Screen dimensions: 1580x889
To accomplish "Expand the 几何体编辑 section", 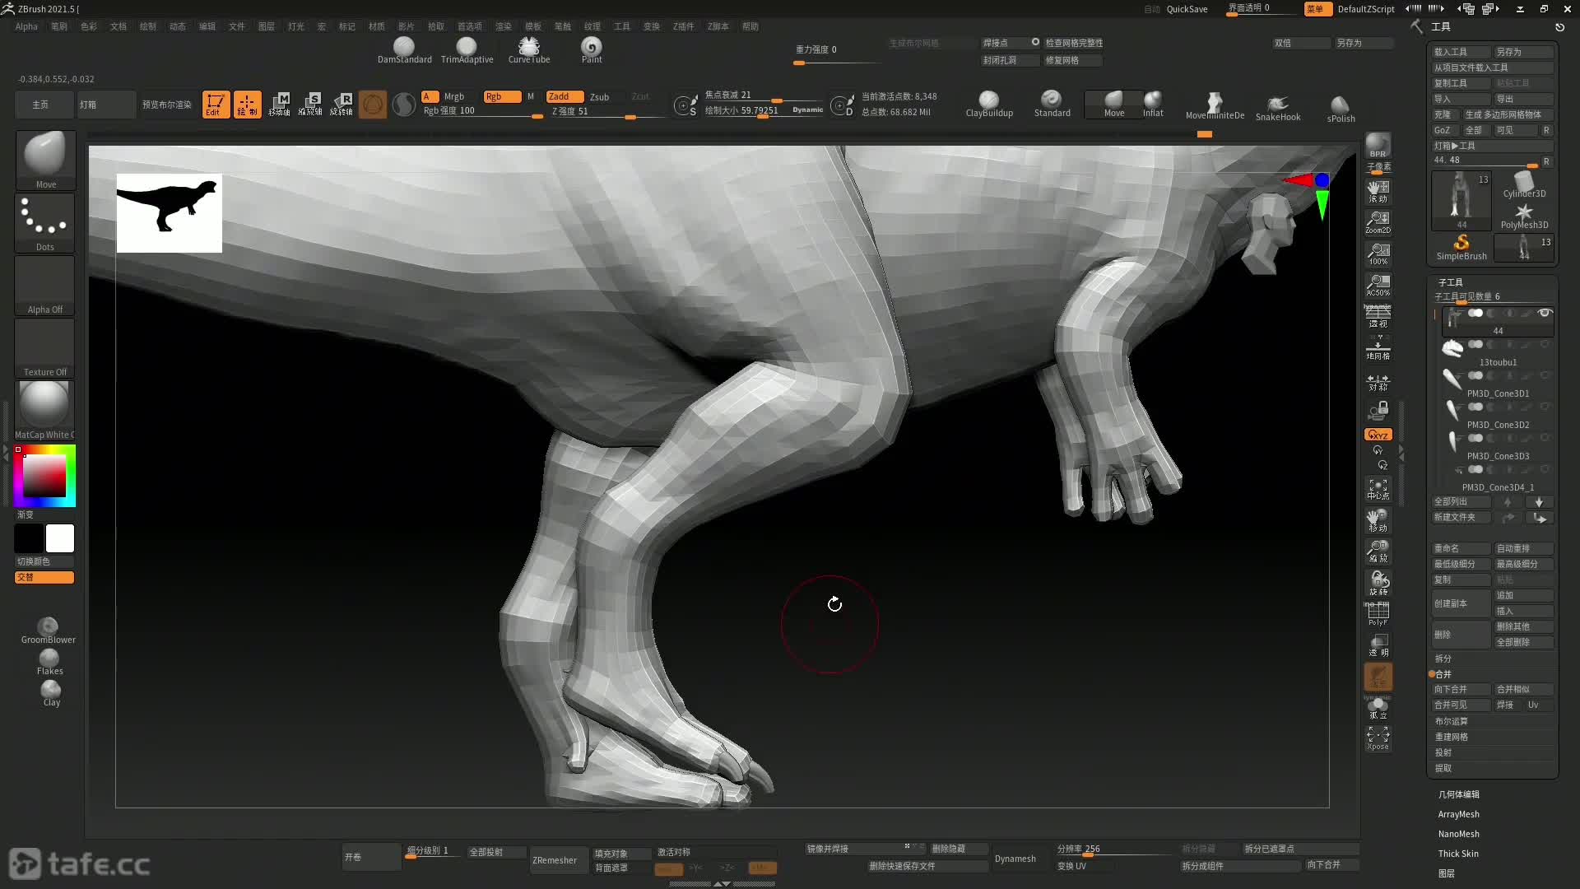I will [1458, 794].
